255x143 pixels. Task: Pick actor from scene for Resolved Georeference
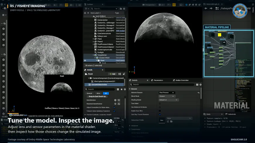[119, 104]
